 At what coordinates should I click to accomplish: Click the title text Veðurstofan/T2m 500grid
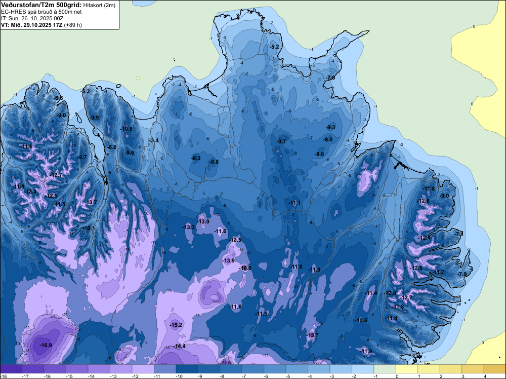(x=41, y=5)
